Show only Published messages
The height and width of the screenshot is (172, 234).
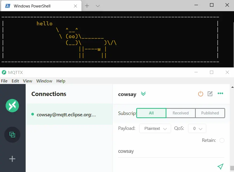[x=210, y=113]
